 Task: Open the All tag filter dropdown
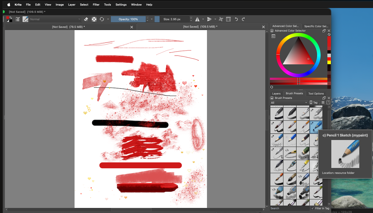(289, 103)
